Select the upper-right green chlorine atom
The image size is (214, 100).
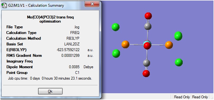point(178,36)
